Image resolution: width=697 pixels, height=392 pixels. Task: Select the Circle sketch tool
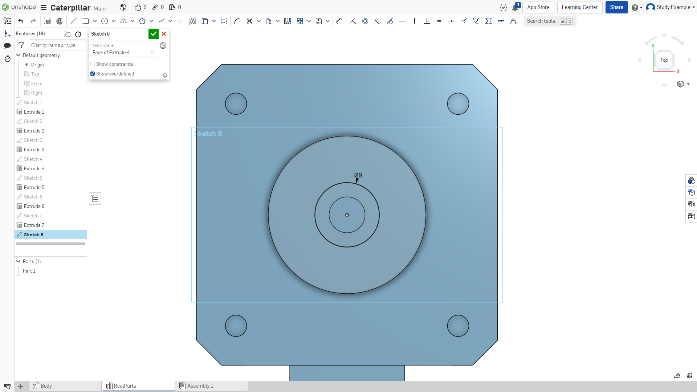(105, 21)
